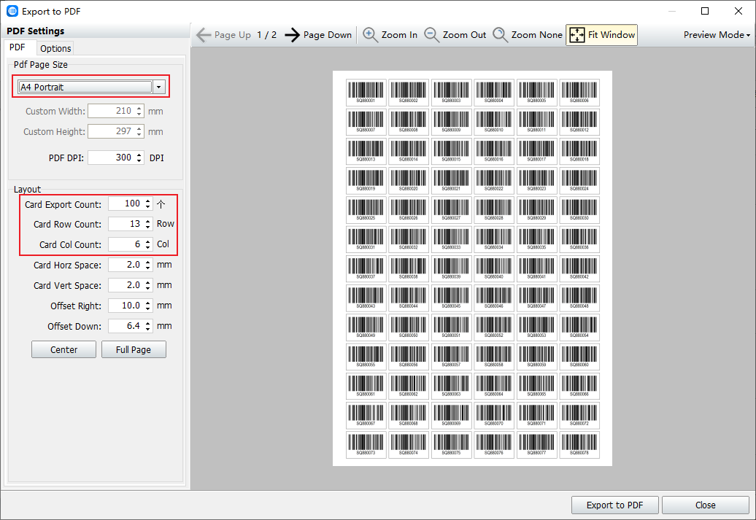Close the Export to PDF window
The height and width of the screenshot is (520, 756).
pyautogui.click(x=738, y=11)
